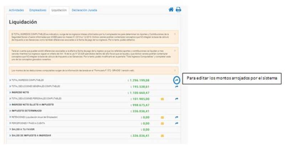This screenshot has width=285, height=145.
Task: Select the Liquidación tab
Action: (x=59, y=10)
